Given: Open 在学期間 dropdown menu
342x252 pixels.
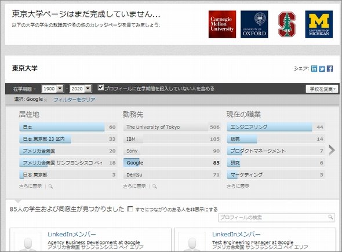Looking at the screenshot, I should (24, 89).
